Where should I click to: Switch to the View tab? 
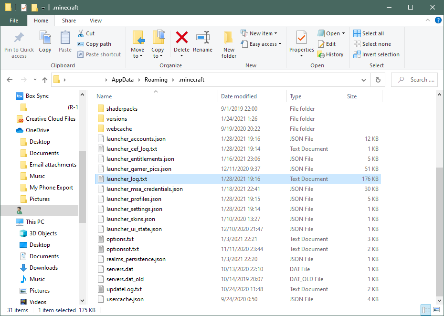coord(95,21)
